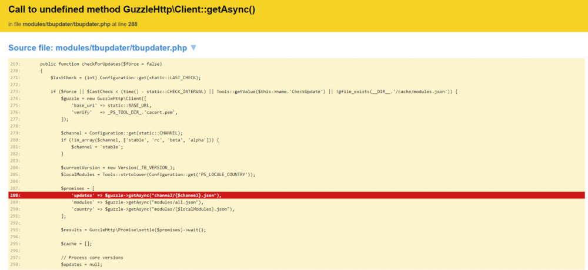Click the 'public function checkForUpdates' code line
Viewport: 588px width, 270px height.
[101, 63]
